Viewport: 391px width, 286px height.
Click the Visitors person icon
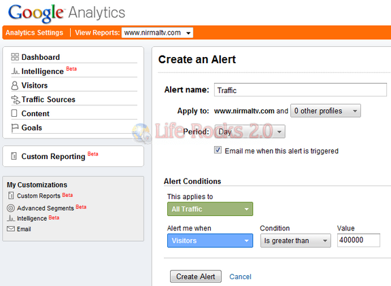[x=15, y=86]
